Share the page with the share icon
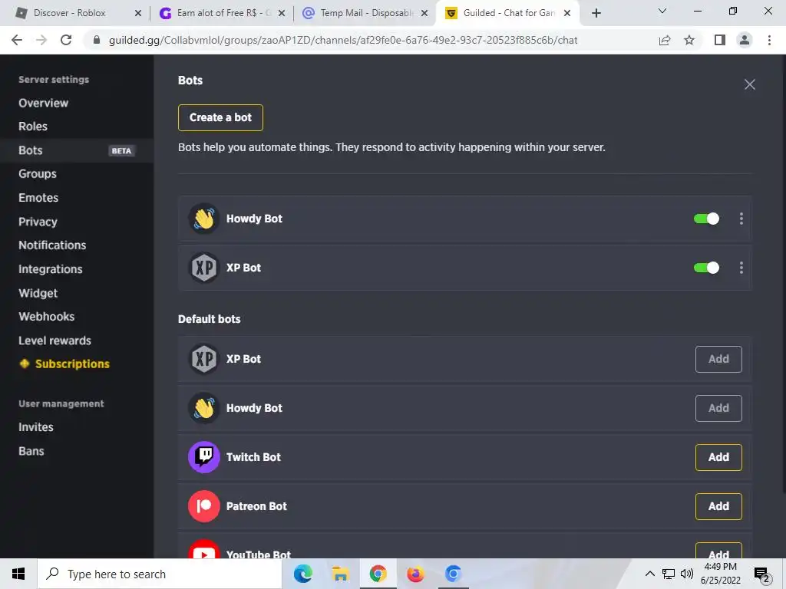Screen dimensions: 786x589 click(665, 40)
